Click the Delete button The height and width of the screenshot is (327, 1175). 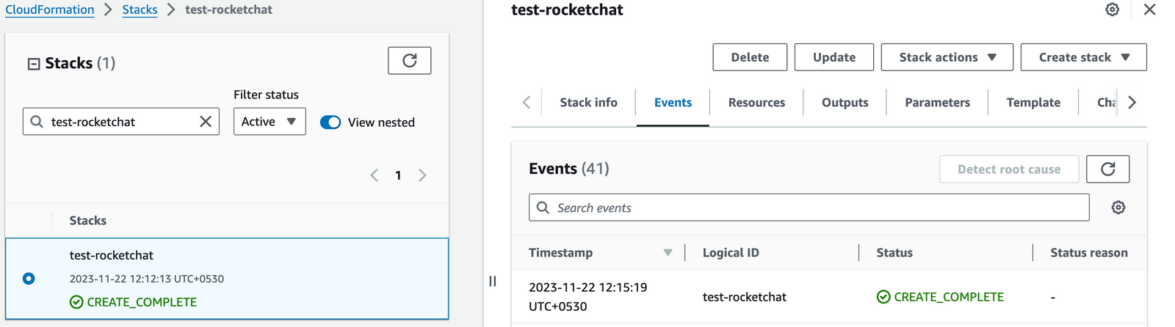point(750,57)
